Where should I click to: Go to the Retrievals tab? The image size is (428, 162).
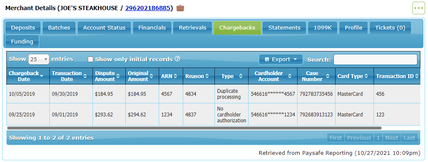(192, 28)
